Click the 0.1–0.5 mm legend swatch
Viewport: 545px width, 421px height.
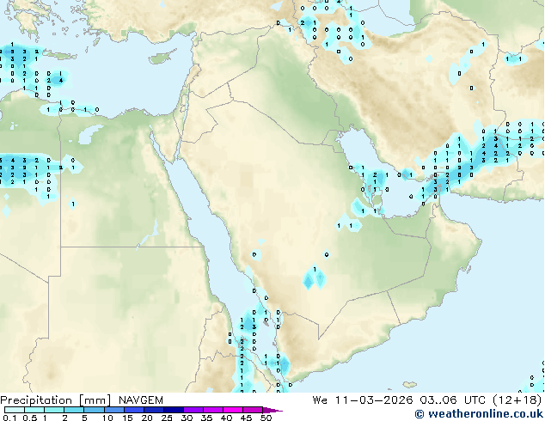(15, 410)
